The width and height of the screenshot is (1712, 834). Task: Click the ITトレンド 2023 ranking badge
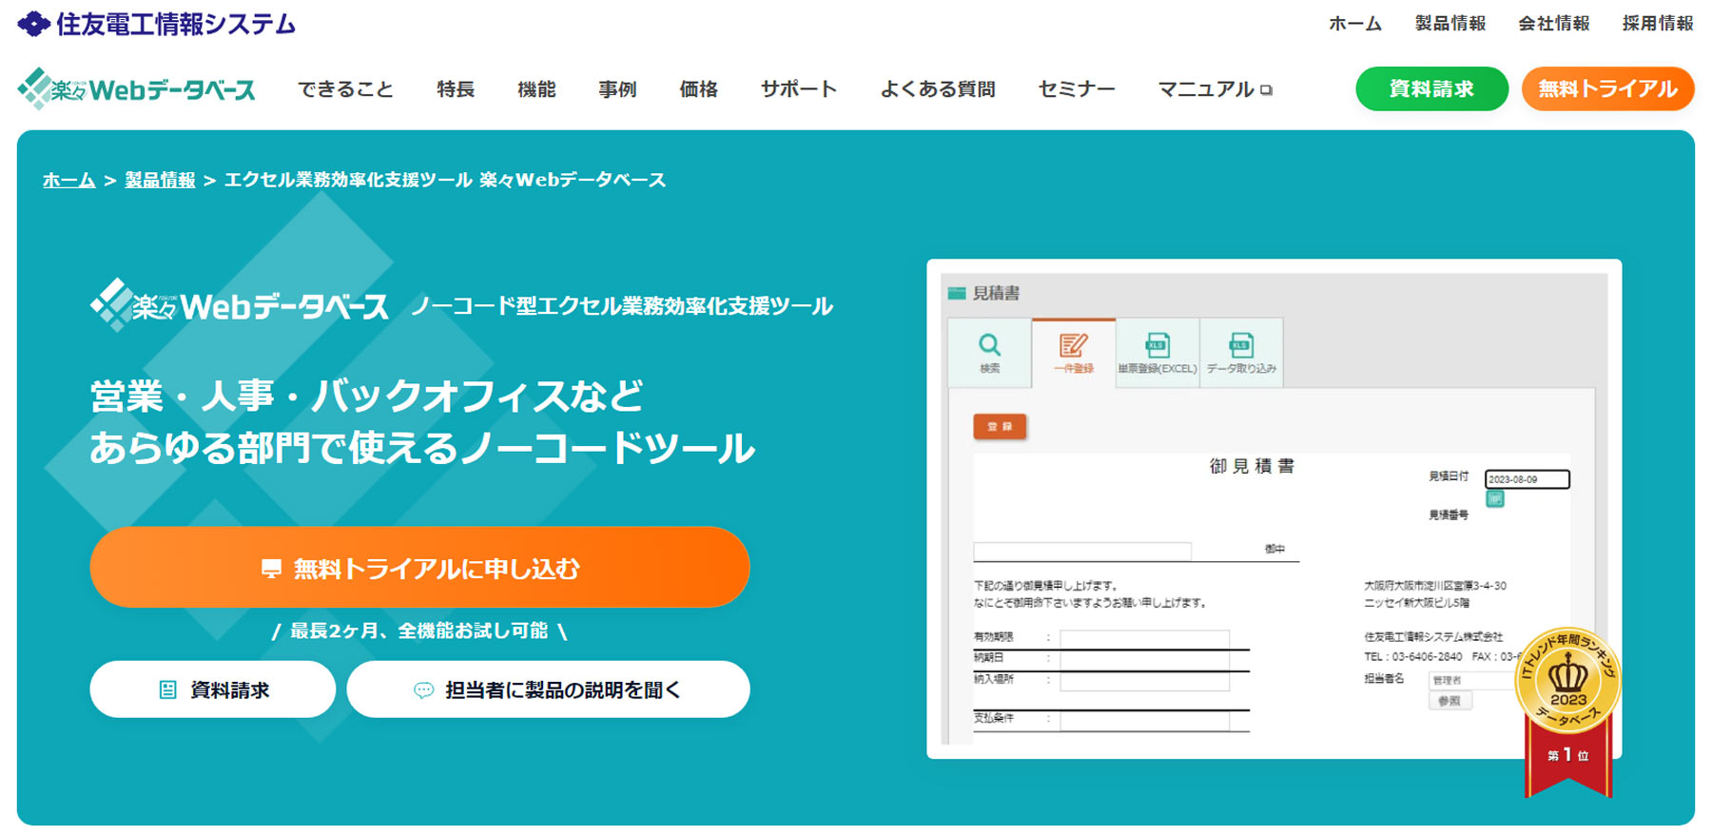1568,711
